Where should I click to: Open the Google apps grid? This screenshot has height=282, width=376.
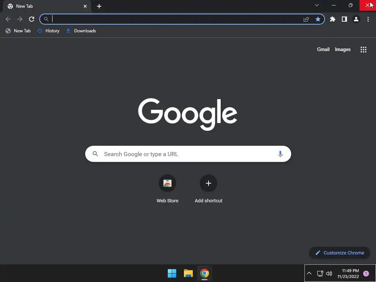(x=364, y=50)
